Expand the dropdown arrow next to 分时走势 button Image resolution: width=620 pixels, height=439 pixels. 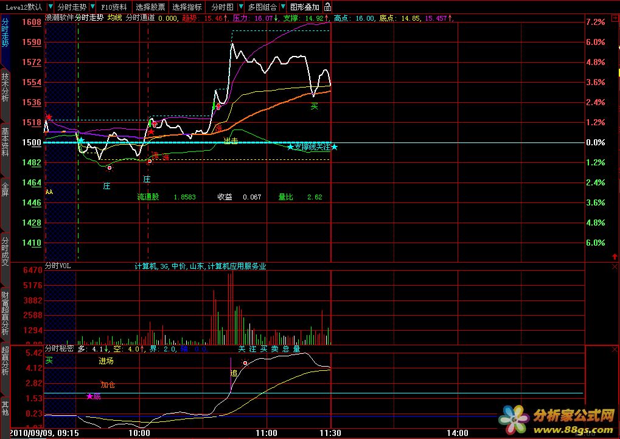pyautogui.click(x=92, y=7)
